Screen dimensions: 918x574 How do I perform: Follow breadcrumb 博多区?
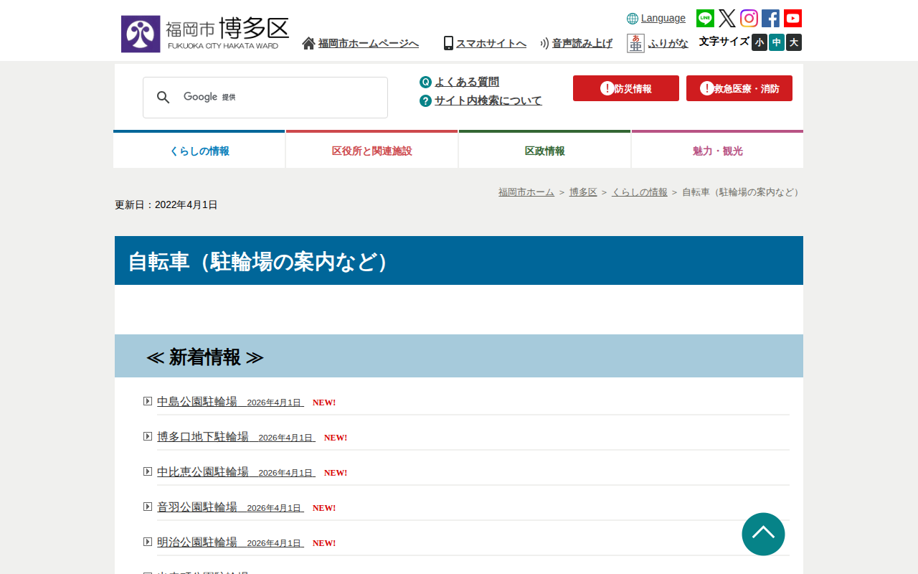pyautogui.click(x=583, y=192)
